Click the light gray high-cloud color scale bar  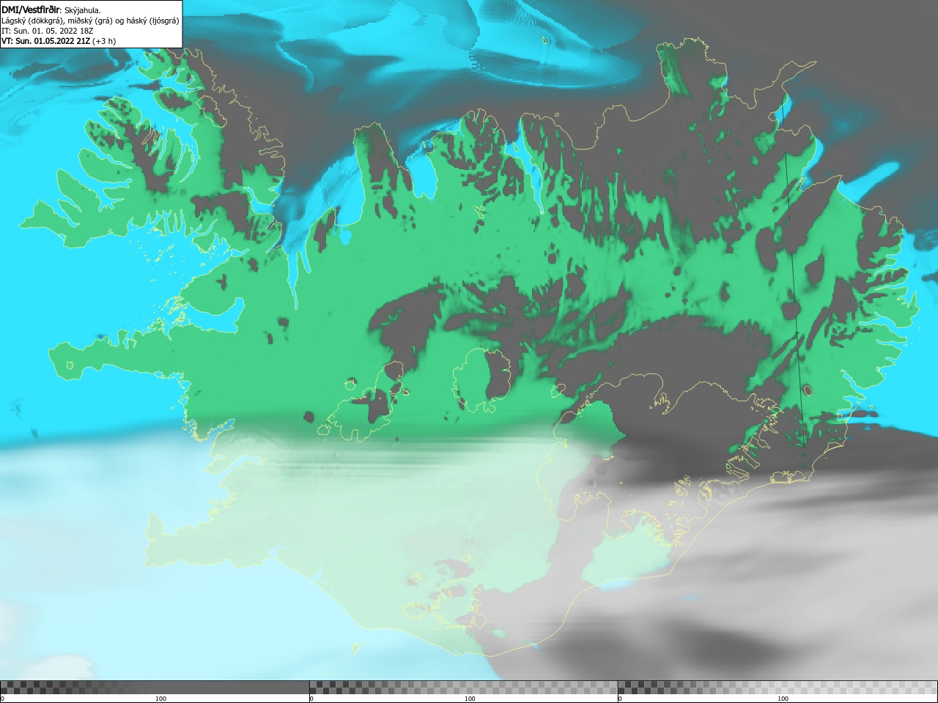coord(778,688)
